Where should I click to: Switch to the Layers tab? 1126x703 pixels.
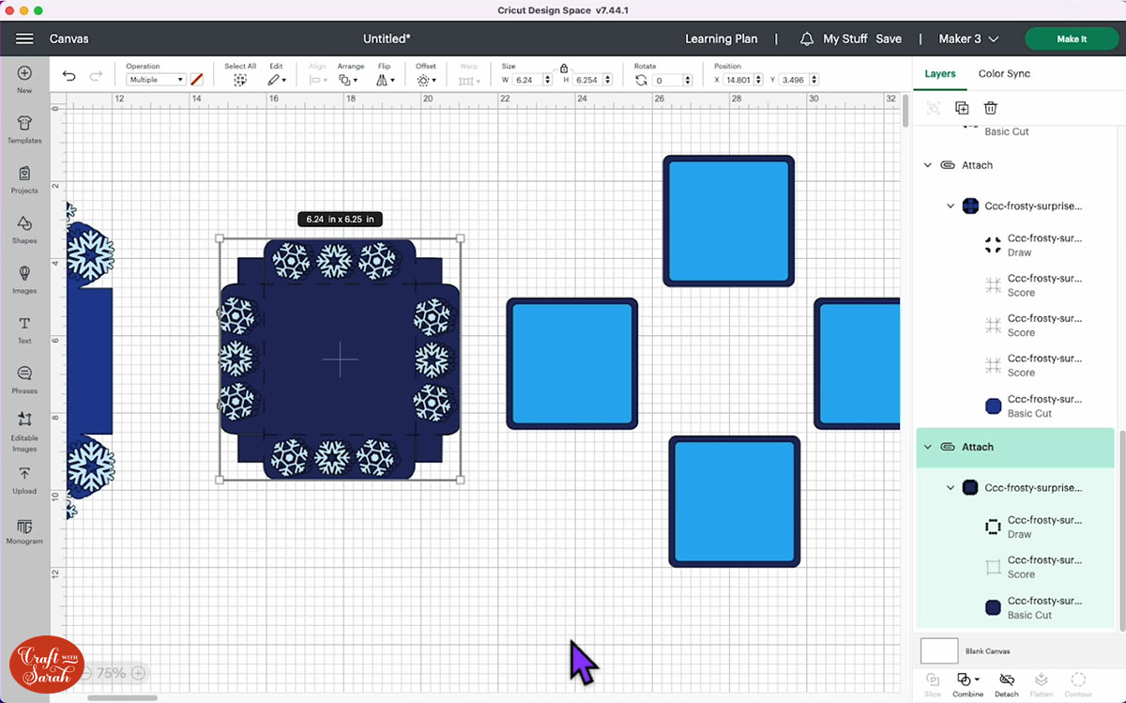[940, 73]
